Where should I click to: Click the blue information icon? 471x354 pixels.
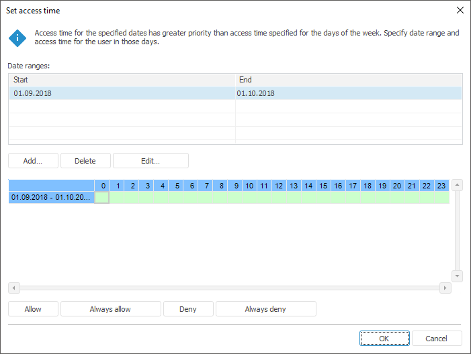pyautogui.click(x=17, y=38)
